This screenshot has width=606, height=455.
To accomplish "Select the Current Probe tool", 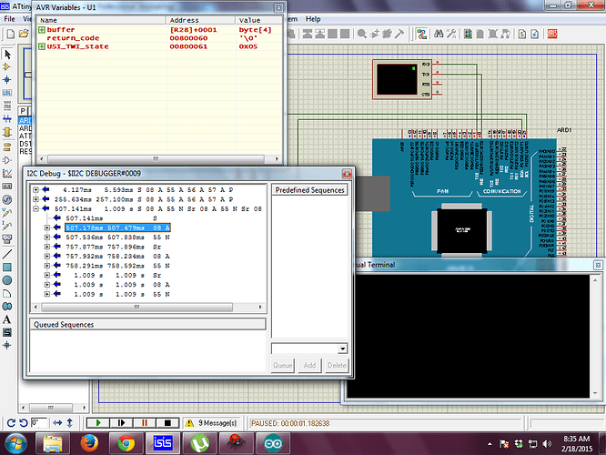I will pos(7,226).
